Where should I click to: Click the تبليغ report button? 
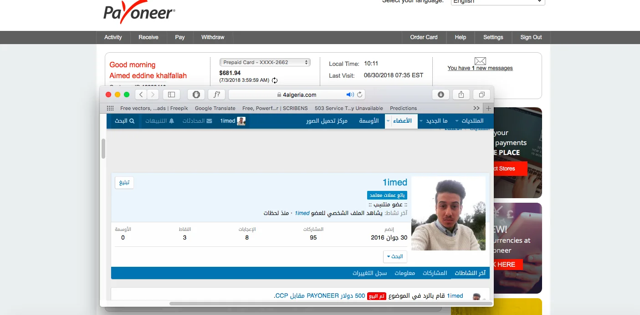pyautogui.click(x=124, y=183)
